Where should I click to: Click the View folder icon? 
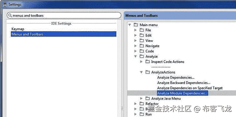[x=142, y=41]
